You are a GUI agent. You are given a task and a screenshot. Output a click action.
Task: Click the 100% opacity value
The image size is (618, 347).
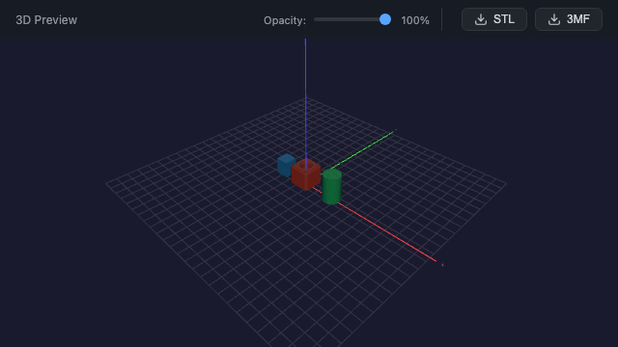click(x=415, y=20)
